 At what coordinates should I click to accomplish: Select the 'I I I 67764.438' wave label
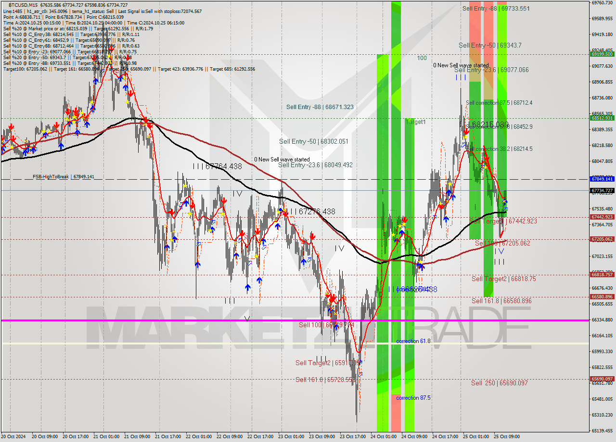click(x=217, y=166)
